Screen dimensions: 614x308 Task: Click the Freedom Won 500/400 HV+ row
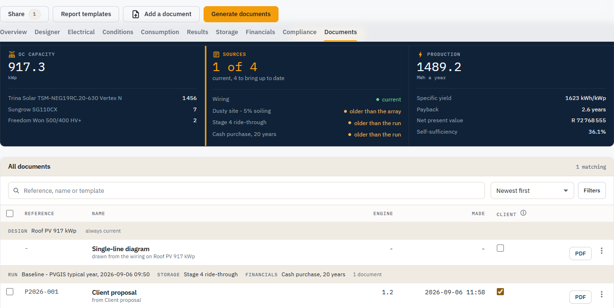pos(102,120)
